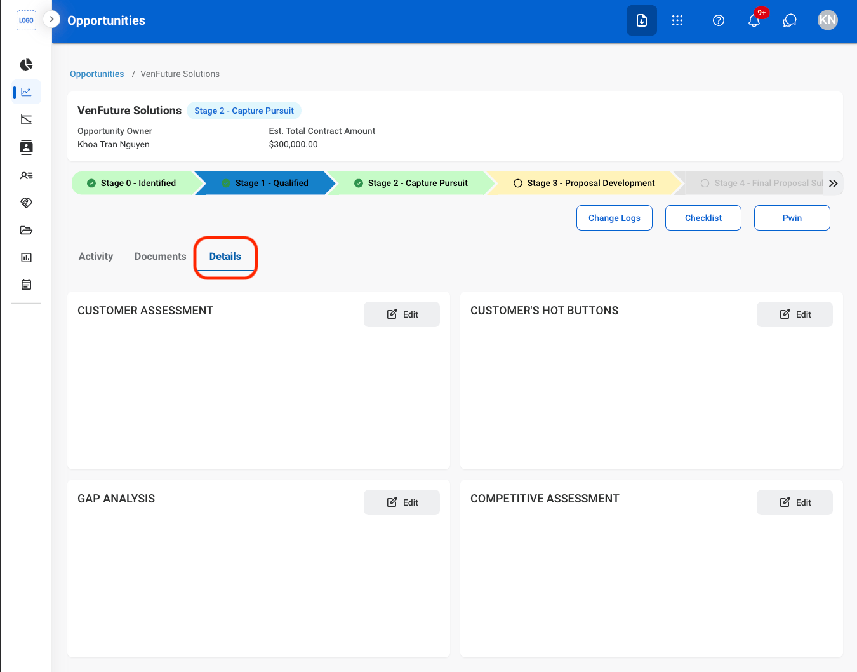Switch to the Activity tab
Screen dimensions: 857x672
[96, 257]
